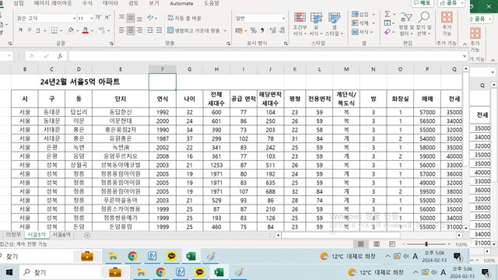Decrease decimal places

pos(282,30)
